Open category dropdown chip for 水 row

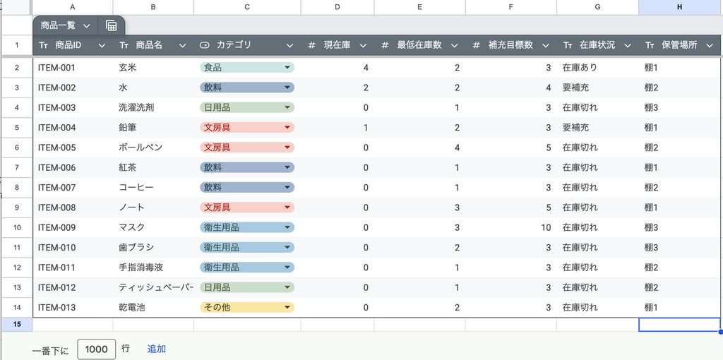[x=247, y=88]
